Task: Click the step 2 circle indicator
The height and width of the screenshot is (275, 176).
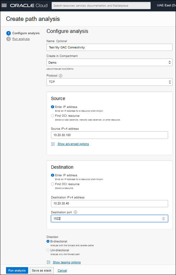Action: pos(9,39)
